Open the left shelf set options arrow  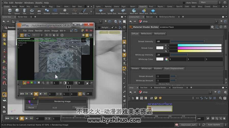pyautogui.click(x=92, y=7)
